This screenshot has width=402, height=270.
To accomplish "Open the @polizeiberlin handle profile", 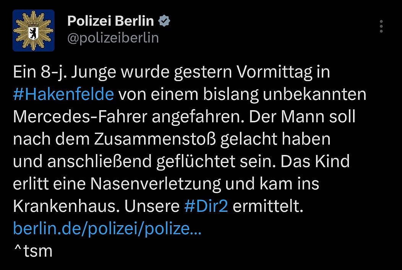I will pyautogui.click(x=113, y=38).
